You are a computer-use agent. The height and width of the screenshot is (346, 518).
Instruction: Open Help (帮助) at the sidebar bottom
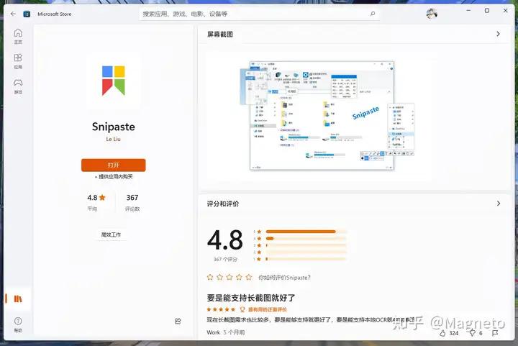(18, 324)
